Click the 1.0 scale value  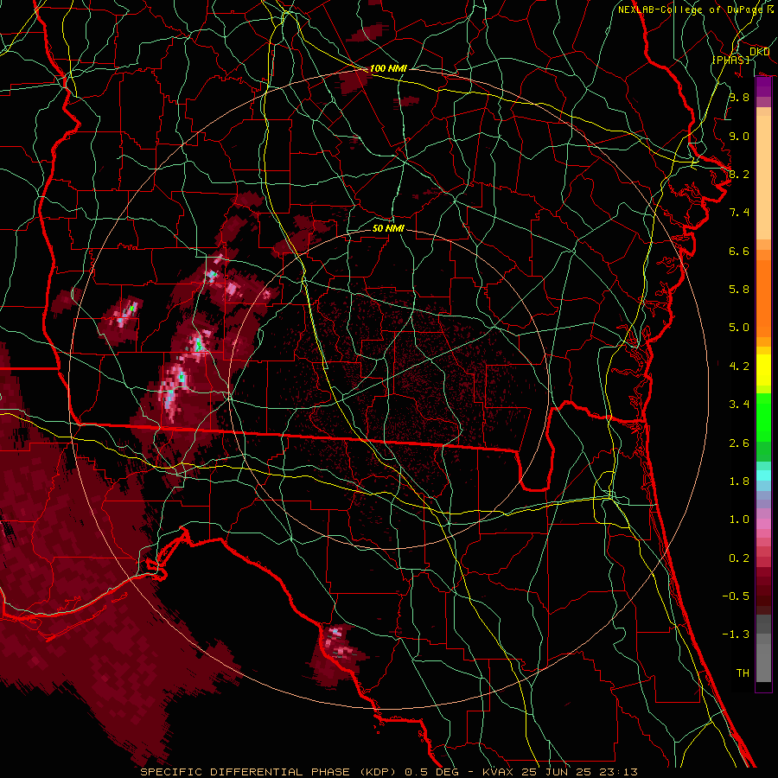click(x=739, y=520)
